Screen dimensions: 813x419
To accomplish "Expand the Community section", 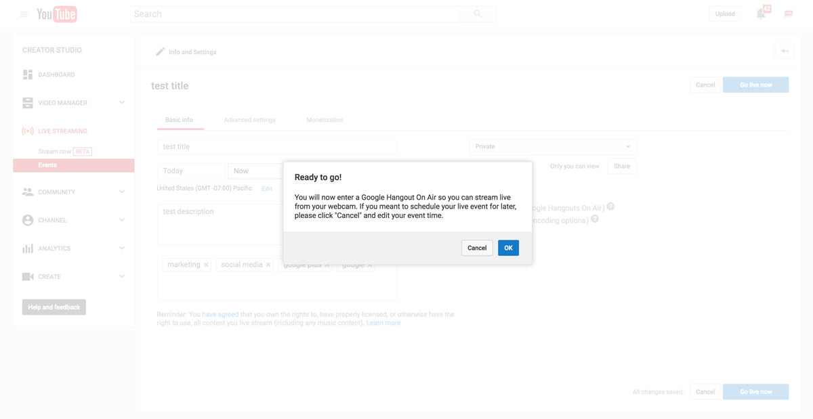I will click(122, 192).
